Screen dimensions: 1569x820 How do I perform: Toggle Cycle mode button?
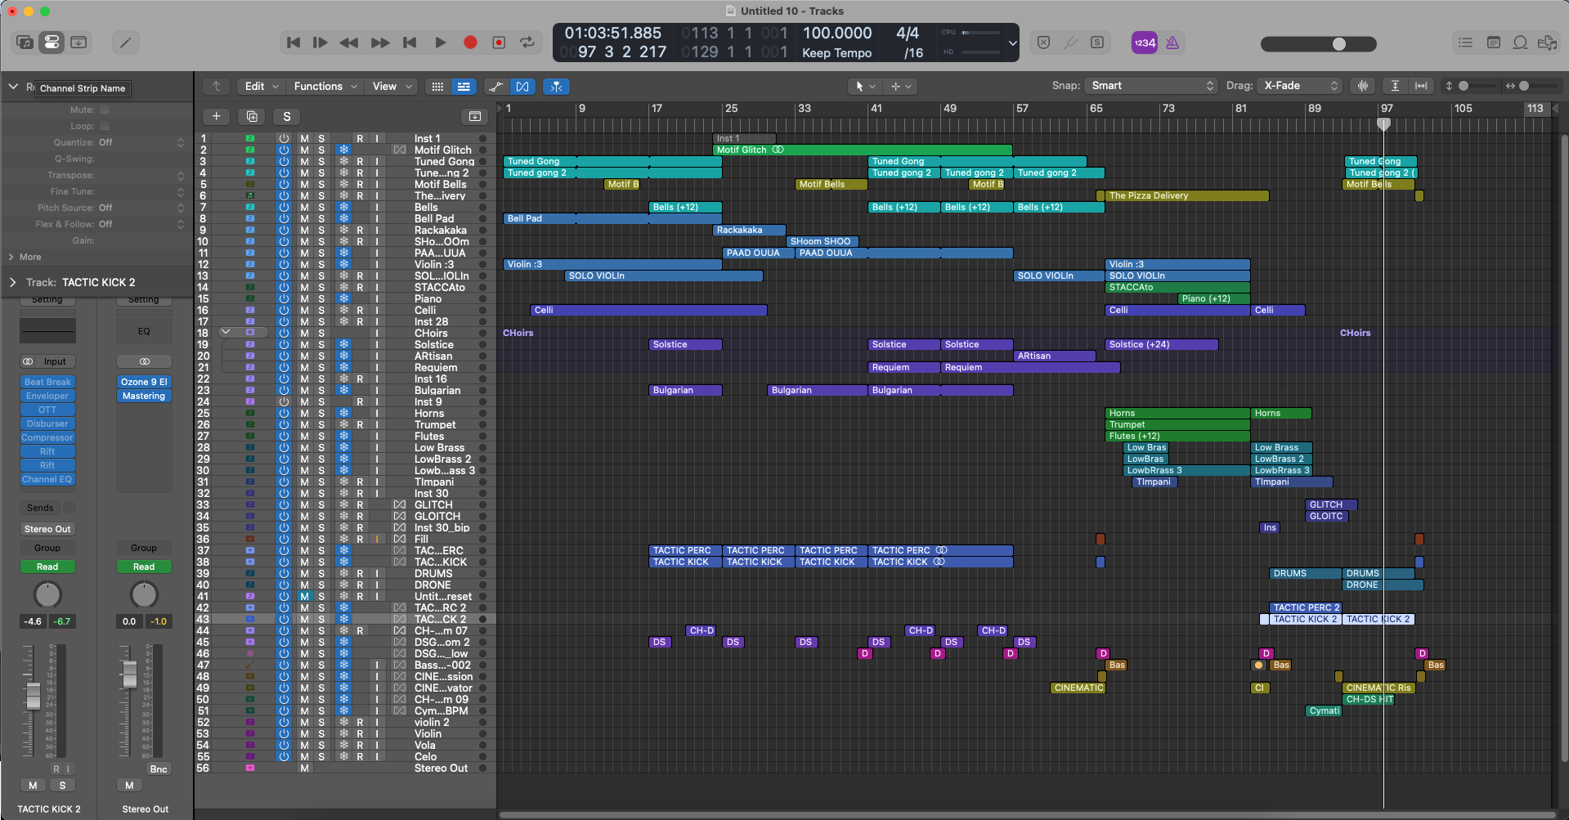527,43
